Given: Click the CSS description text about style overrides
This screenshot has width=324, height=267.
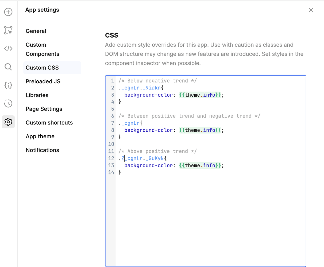Looking at the screenshot, I should pyautogui.click(x=204, y=54).
